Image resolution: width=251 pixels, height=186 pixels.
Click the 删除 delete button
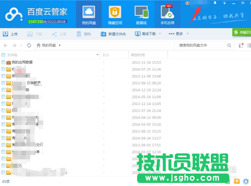(x=84, y=34)
